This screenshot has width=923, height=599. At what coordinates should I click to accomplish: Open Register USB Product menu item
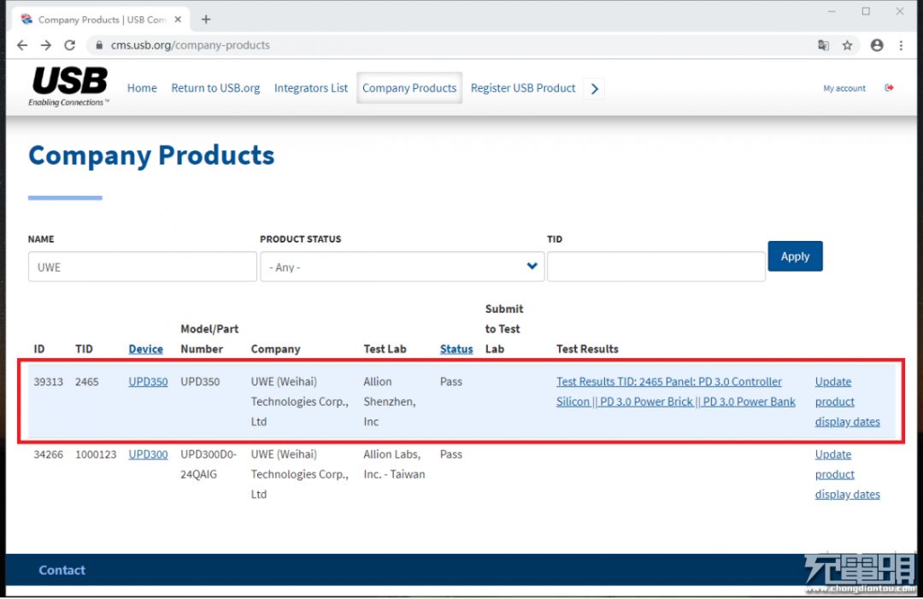tap(523, 88)
